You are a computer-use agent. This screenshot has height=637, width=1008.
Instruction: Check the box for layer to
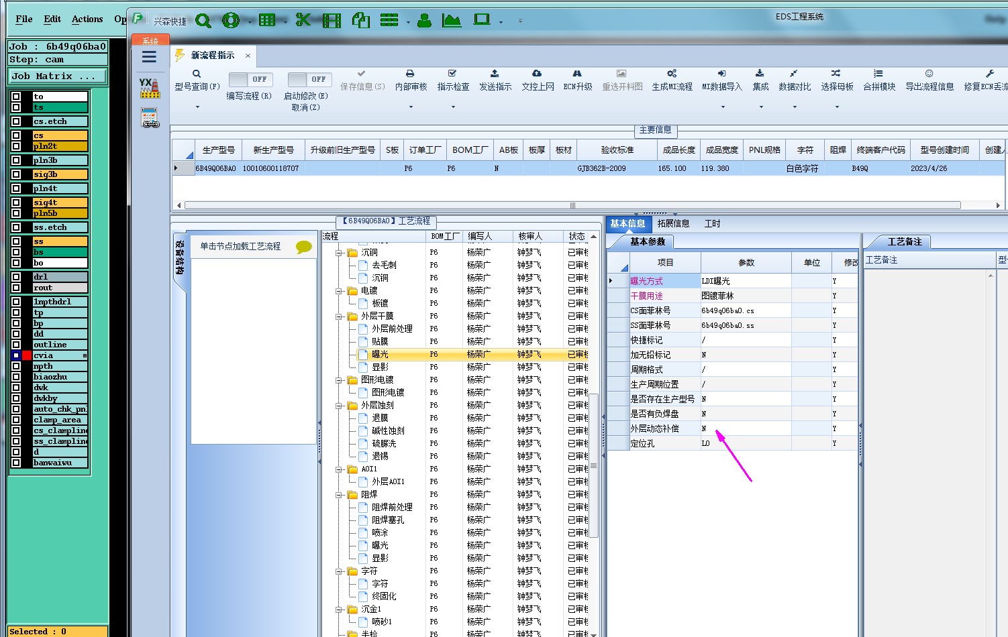click(16, 97)
